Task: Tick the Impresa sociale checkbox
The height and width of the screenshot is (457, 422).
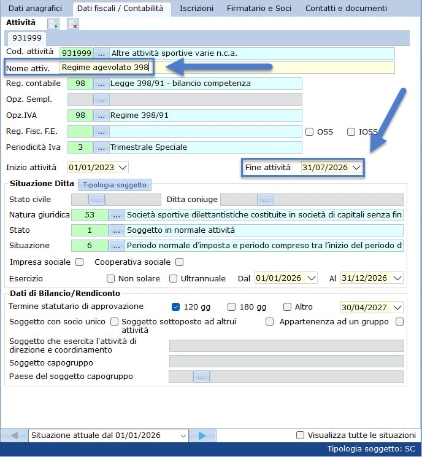Action: [x=80, y=262]
